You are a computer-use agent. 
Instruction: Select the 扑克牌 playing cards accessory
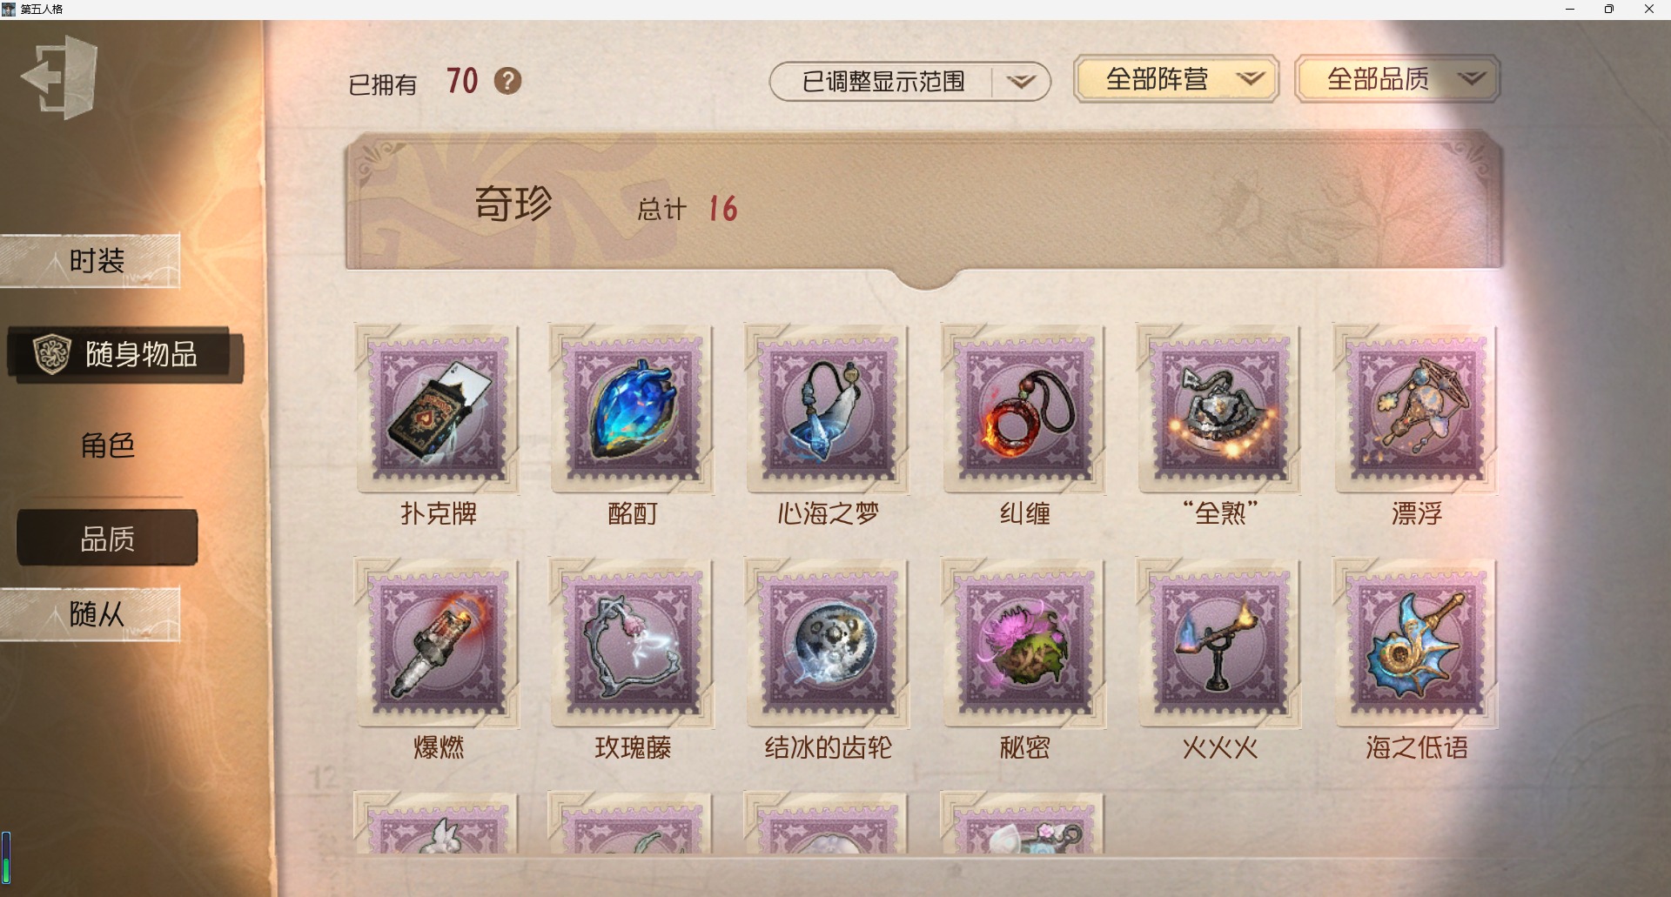[x=437, y=409]
